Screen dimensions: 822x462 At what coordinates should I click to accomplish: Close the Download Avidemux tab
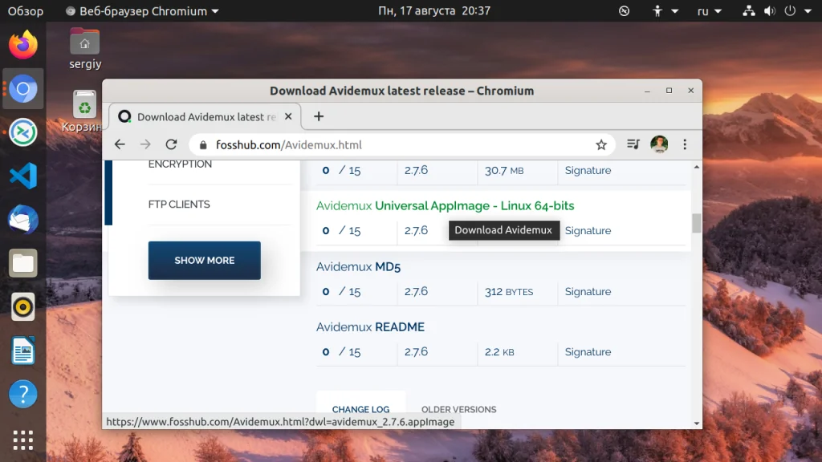pos(288,116)
